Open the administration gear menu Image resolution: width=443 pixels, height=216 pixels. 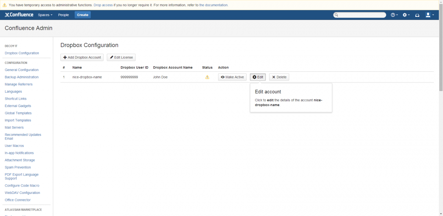pos(406,15)
